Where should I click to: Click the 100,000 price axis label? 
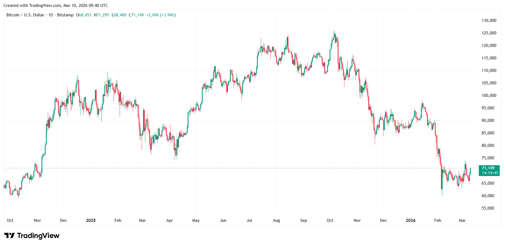[x=489, y=96]
